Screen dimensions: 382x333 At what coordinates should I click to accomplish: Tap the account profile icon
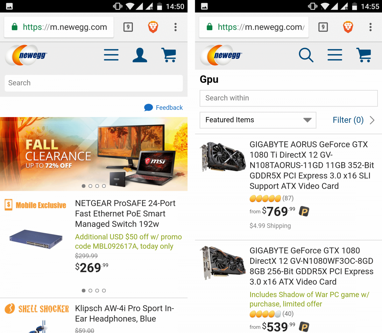click(x=140, y=55)
